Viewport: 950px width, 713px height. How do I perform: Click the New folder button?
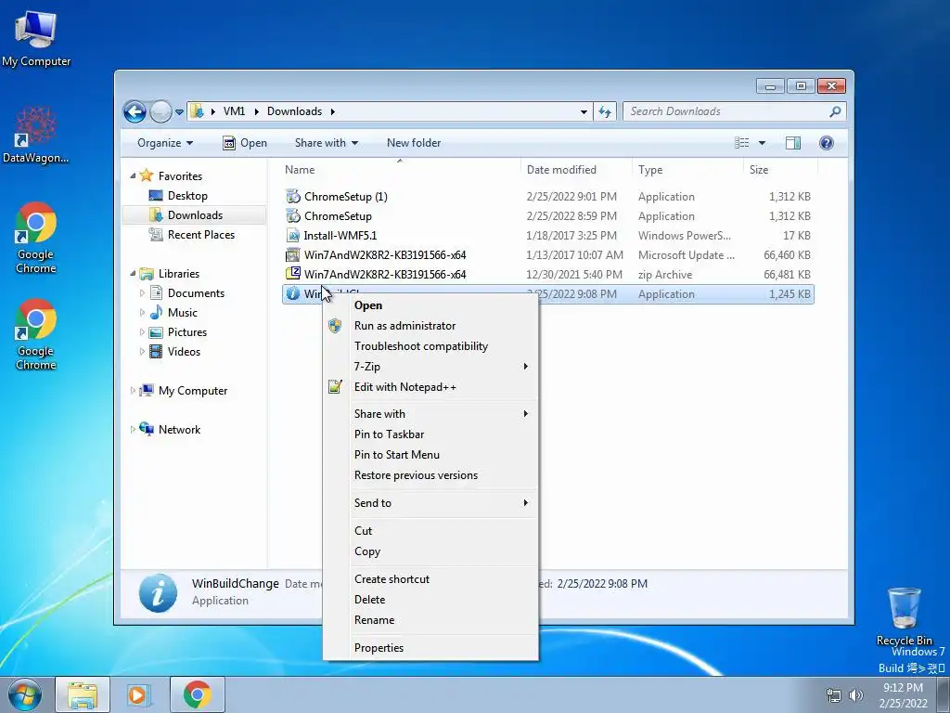pyautogui.click(x=414, y=143)
